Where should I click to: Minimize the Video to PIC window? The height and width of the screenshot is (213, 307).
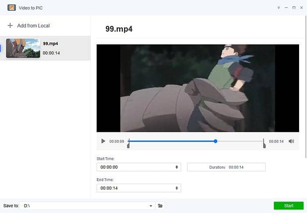pyautogui.click(x=286, y=7)
